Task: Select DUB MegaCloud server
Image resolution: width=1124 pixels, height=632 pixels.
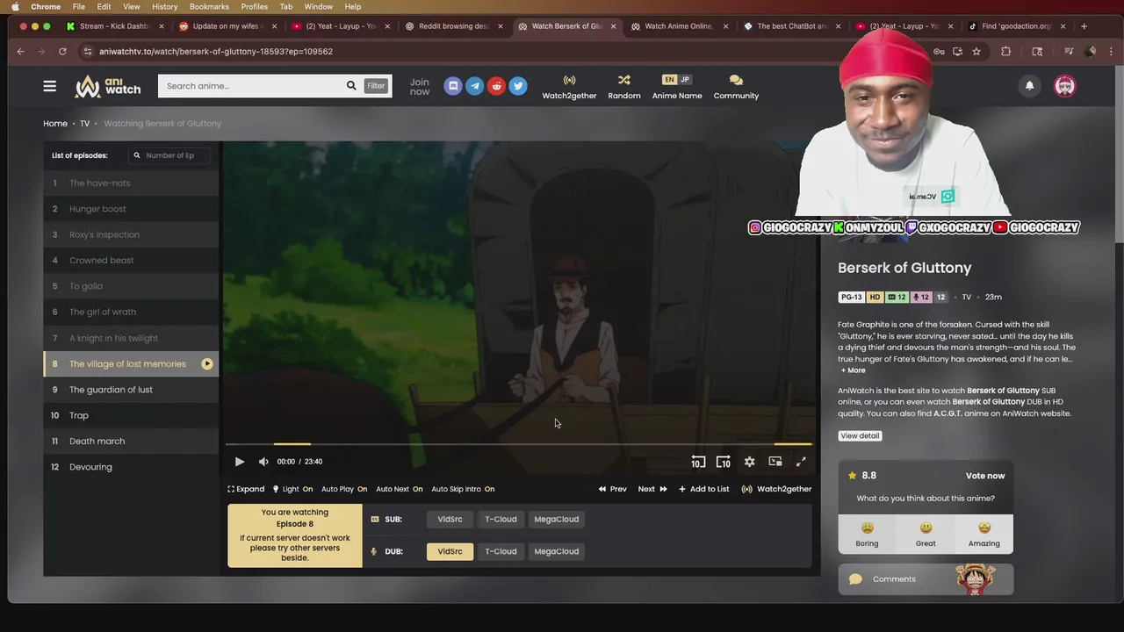Action: pyautogui.click(x=556, y=551)
